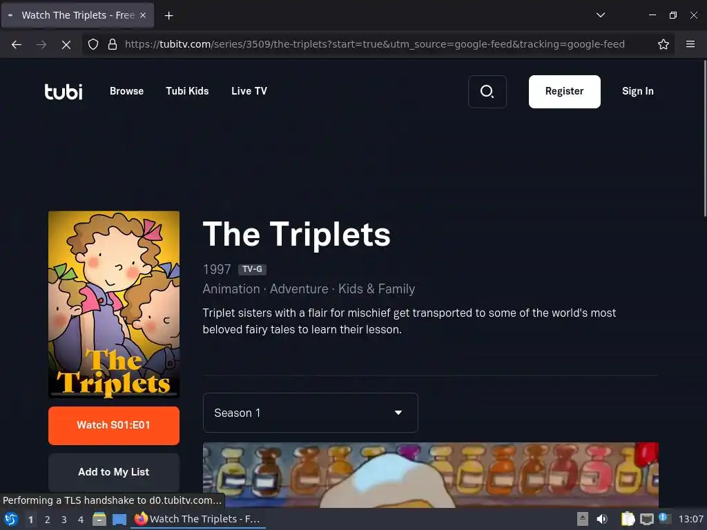Viewport: 707px width, 530px height.
Task: Click the site security padlock icon
Action: point(113,44)
